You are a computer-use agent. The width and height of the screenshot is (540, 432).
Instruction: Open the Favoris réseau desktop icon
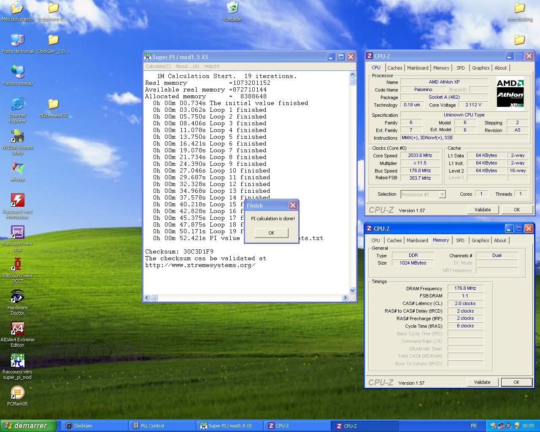coord(17,75)
